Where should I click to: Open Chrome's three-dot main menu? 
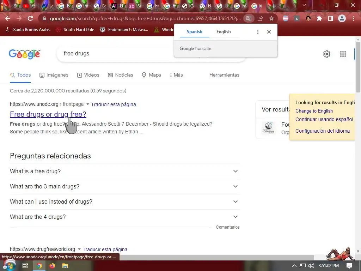pos(353,18)
